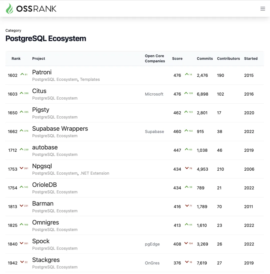The width and height of the screenshot is (270, 274).
Task: Open the Pigsty project page
Action: [41, 110]
